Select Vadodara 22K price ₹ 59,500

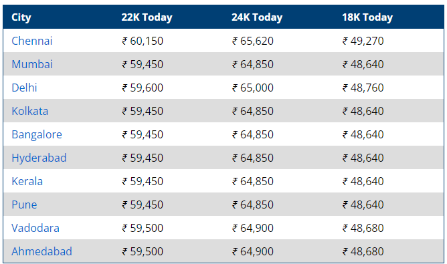pos(143,228)
